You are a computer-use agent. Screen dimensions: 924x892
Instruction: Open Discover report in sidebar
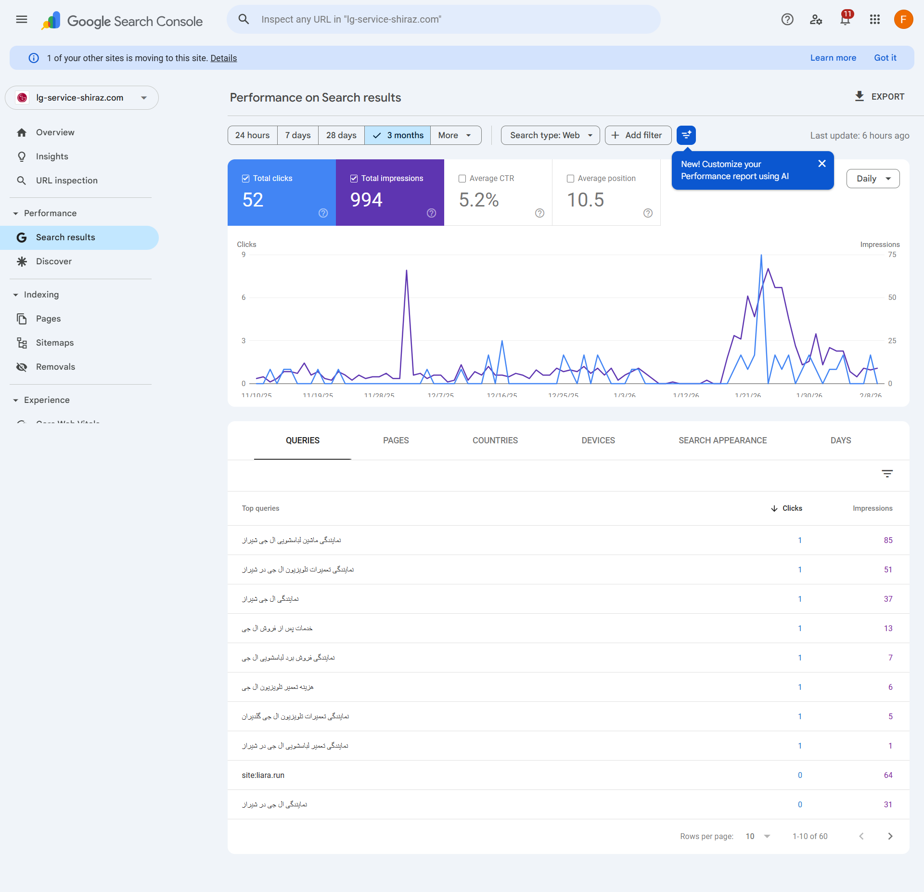click(79, 262)
